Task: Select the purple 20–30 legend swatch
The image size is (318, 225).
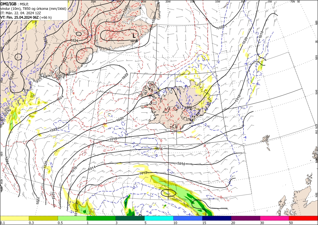Action: pos(245,218)
